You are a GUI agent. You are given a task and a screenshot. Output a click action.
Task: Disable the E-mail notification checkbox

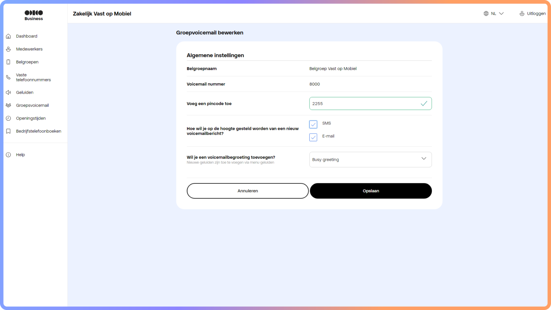tap(313, 137)
